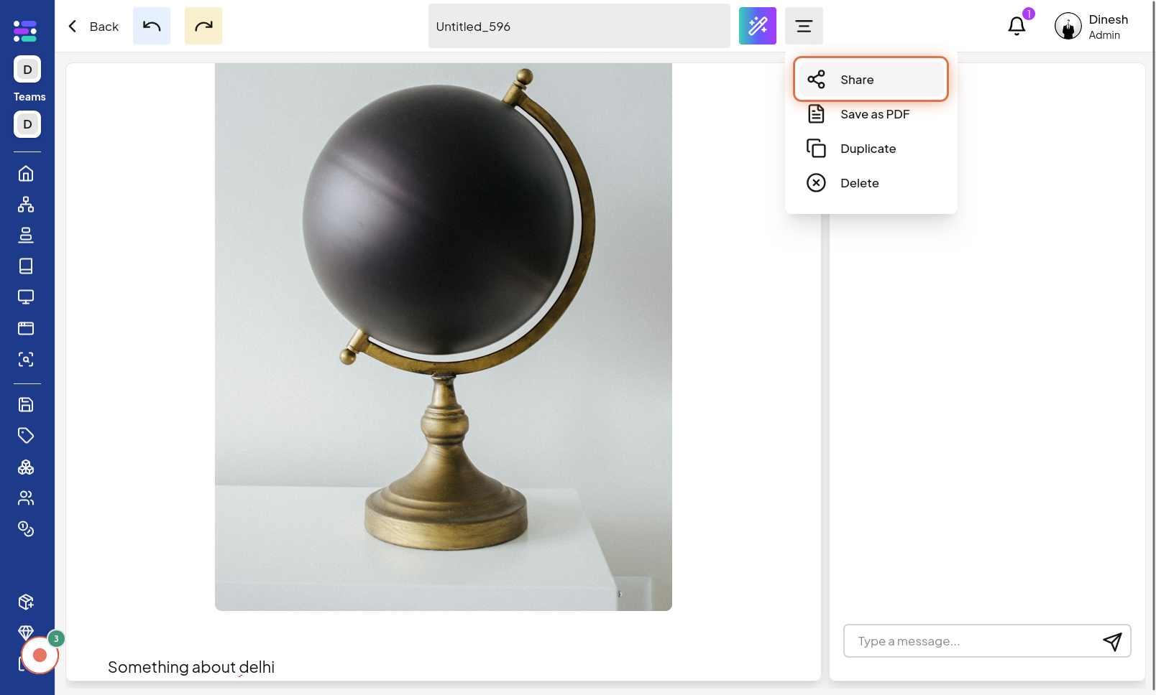The width and height of the screenshot is (1156, 695).
Task: Open the tags sidebar icon
Action: point(26,436)
